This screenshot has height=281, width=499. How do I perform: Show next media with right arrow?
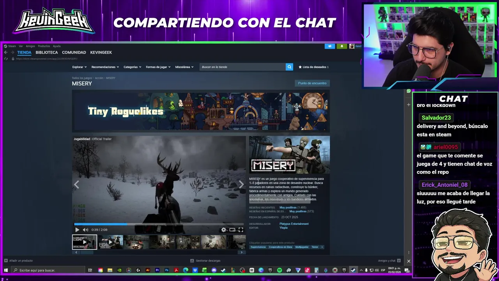(241, 185)
